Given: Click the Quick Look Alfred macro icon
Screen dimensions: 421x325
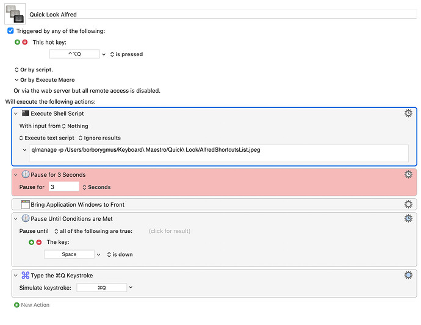Looking at the screenshot, I should point(15,14).
